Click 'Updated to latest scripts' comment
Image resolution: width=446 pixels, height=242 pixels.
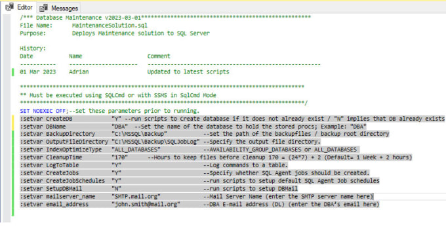188,72
